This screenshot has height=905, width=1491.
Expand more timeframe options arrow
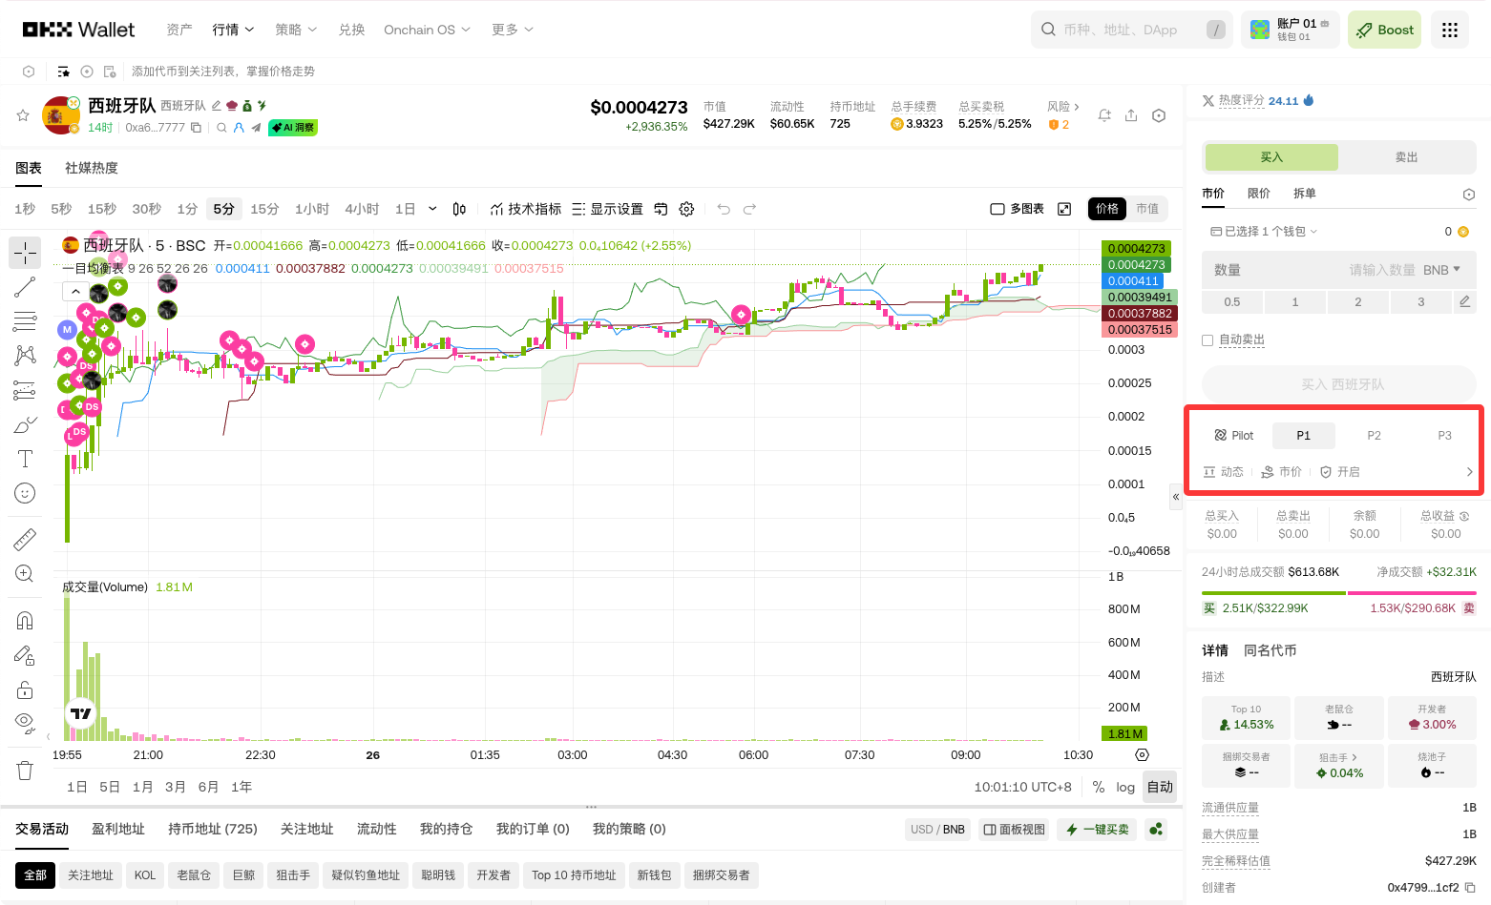pyautogui.click(x=432, y=209)
